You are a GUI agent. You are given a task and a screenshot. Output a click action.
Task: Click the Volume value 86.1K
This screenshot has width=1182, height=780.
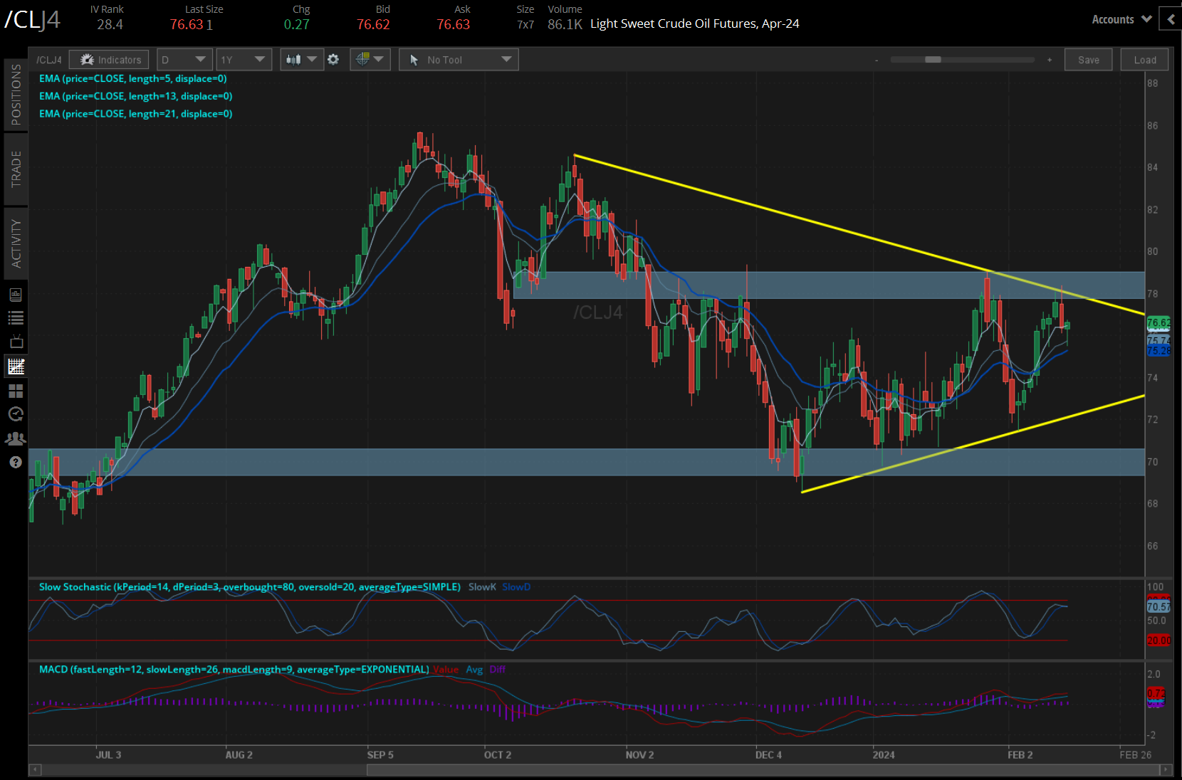pyautogui.click(x=565, y=24)
